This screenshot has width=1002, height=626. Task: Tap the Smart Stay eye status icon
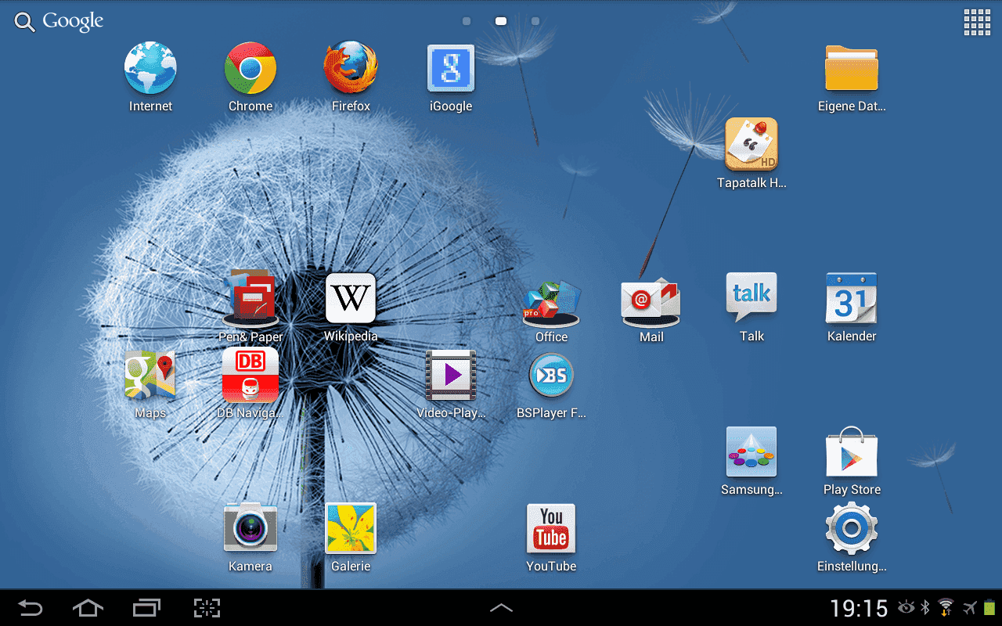click(906, 607)
